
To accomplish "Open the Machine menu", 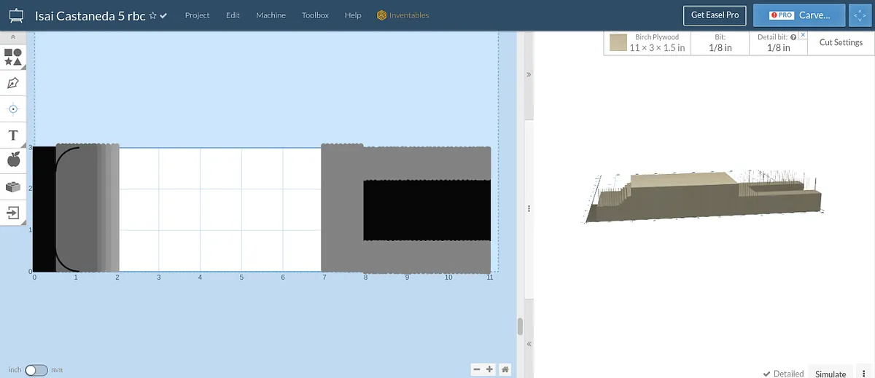I will [271, 15].
